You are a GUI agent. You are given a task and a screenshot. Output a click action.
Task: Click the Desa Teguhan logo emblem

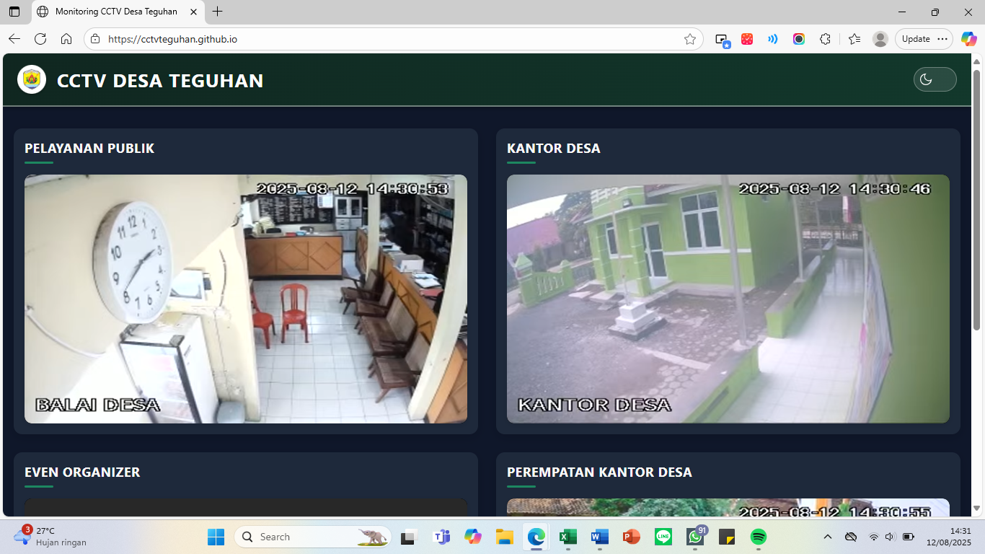point(32,79)
